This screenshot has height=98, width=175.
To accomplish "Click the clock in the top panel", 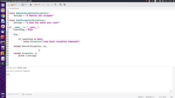I will pos(170,1).
